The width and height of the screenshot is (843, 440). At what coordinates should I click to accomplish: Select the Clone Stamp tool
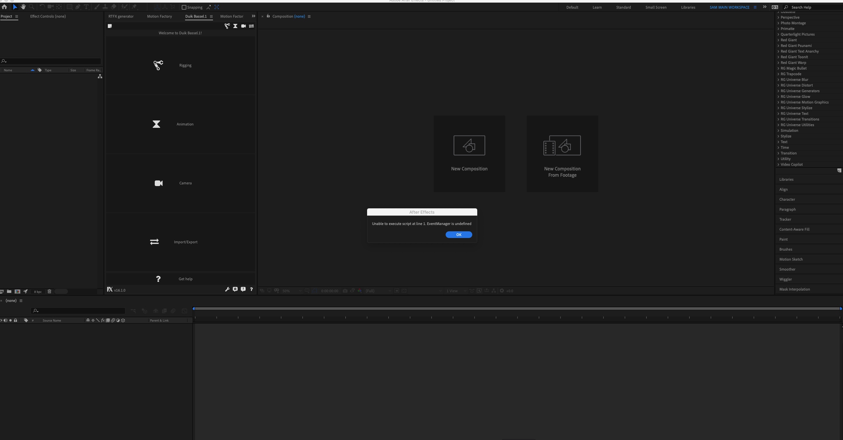105,7
